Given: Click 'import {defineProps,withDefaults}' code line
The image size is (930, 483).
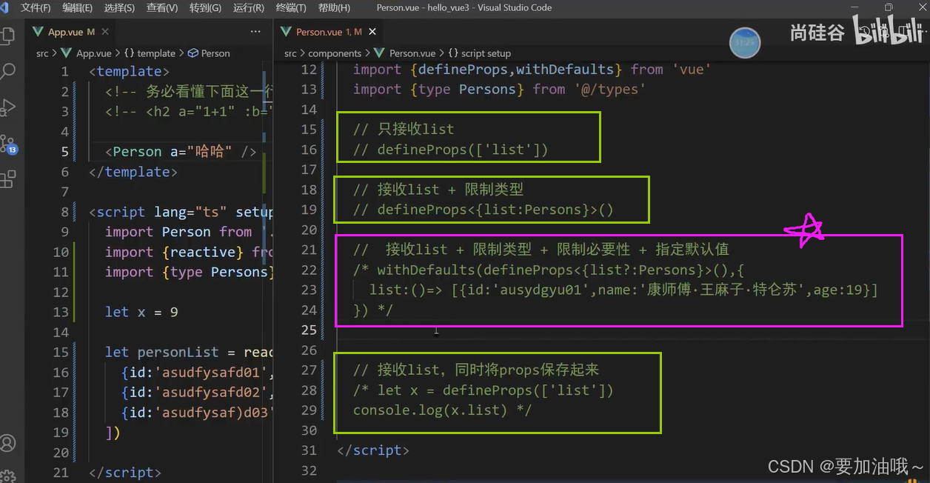Looking at the screenshot, I should [x=532, y=69].
